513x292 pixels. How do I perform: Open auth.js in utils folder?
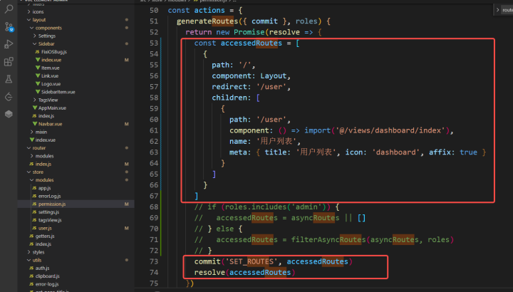42,268
